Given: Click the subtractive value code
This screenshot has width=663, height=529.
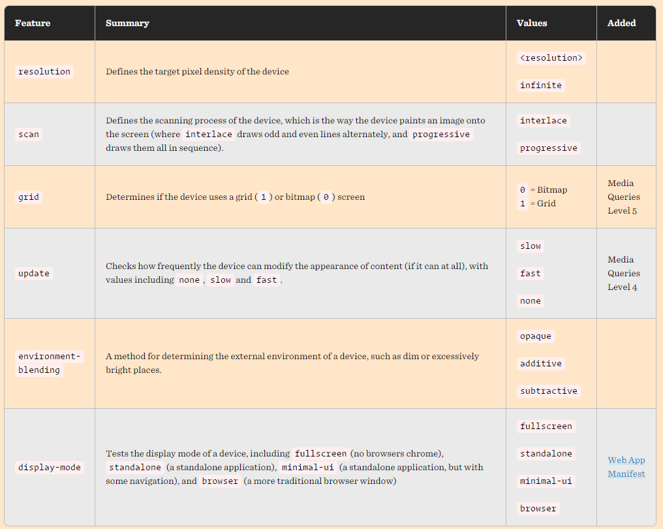Looking at the screenshot, I should (548, 391).
